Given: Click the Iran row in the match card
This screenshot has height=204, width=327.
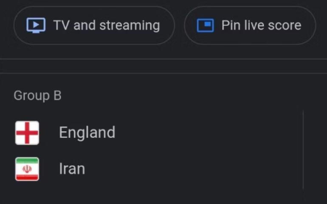Looking at the screenshot, I should coord(154,169).
